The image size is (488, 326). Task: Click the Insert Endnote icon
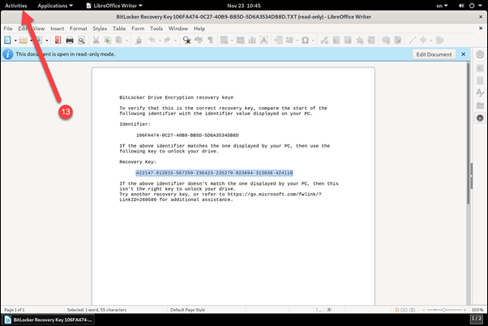[x=348, y=41]
